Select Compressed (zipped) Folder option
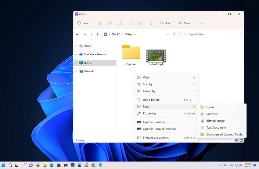The image size is (259, 169). coord(225,134)
